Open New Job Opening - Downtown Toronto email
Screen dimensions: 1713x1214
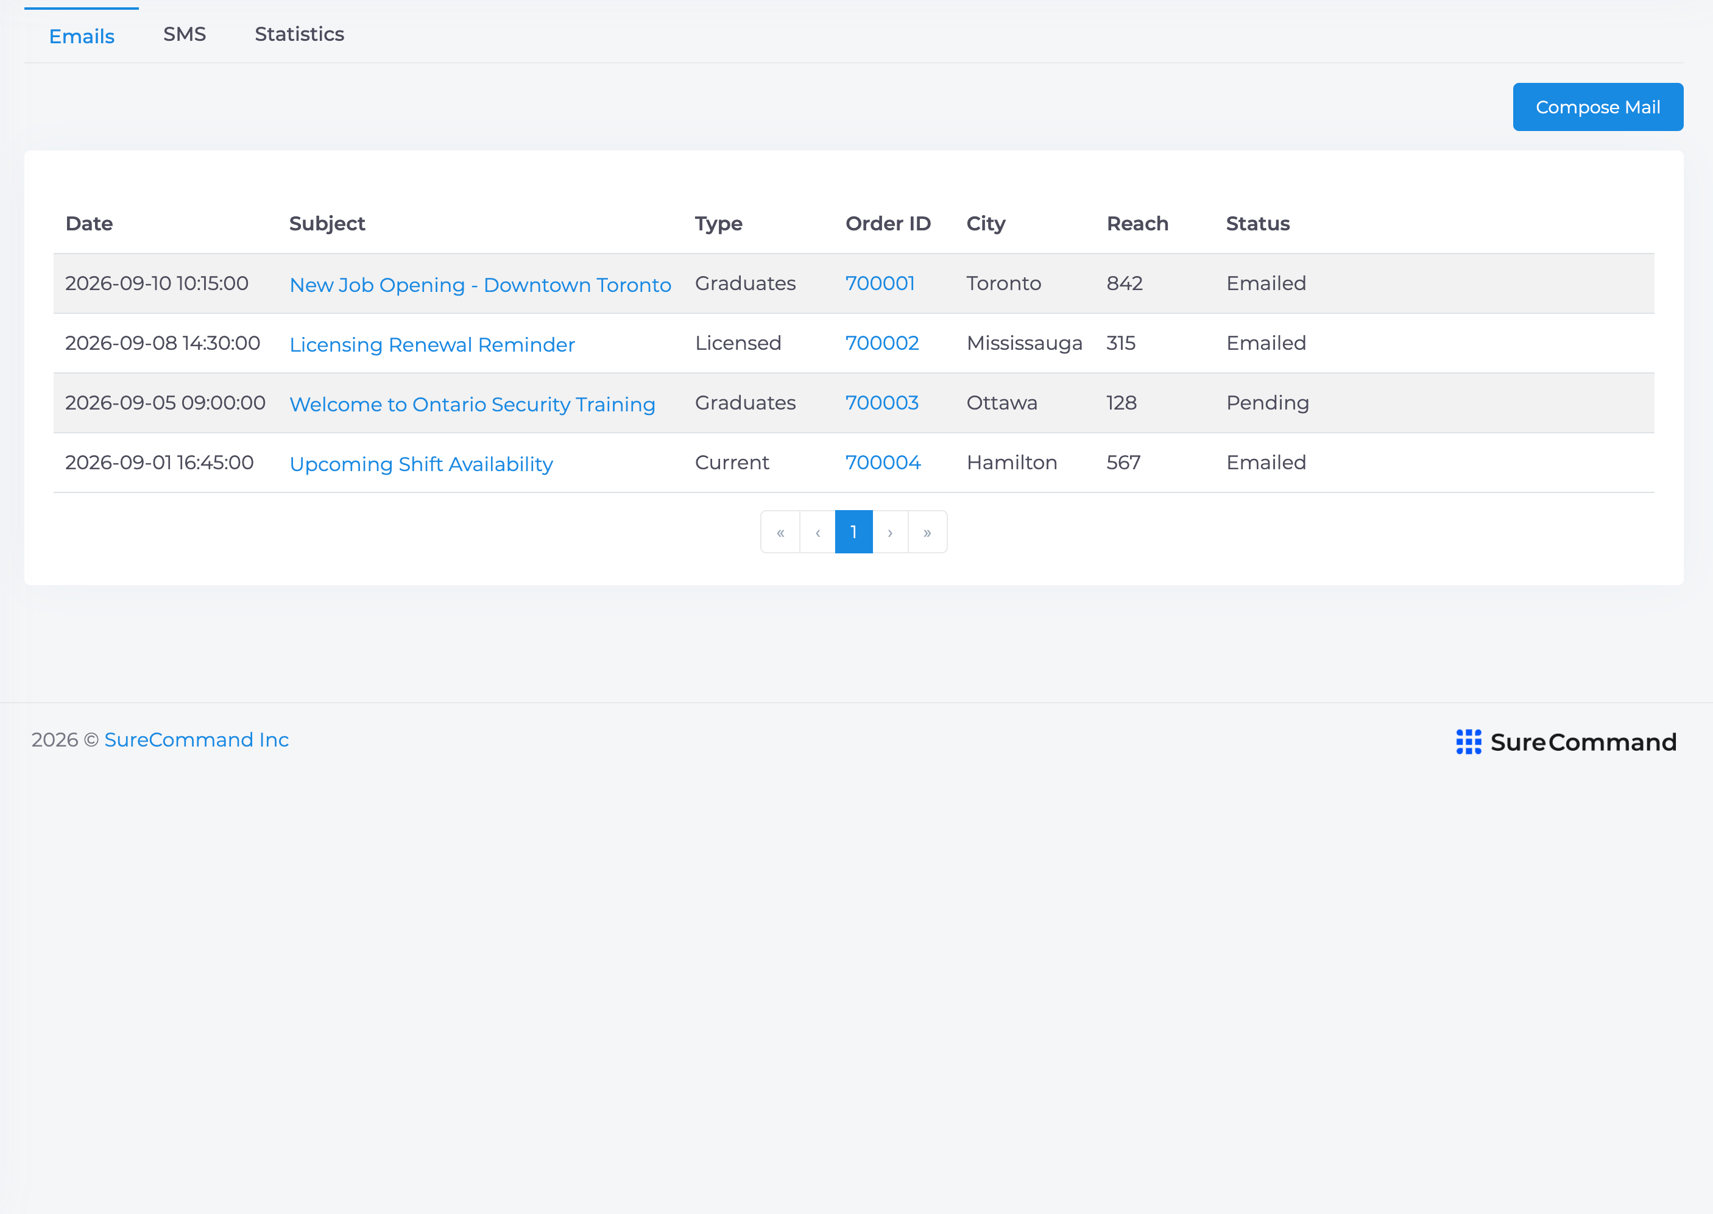click(481, 285)
